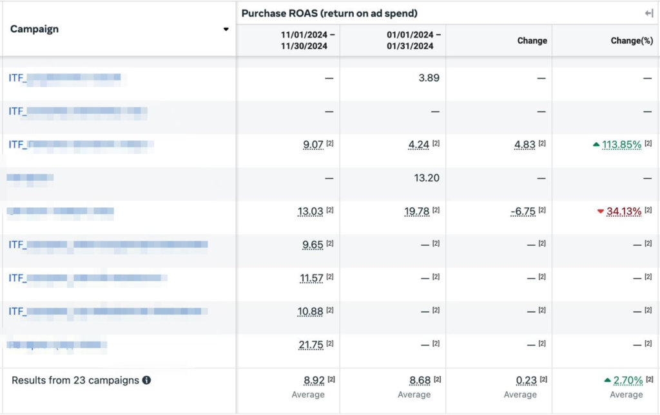Click the info icon next to Results from 23 campaigns
The height and width of the screenshot is (415, 660).
(x=146, y=380)
